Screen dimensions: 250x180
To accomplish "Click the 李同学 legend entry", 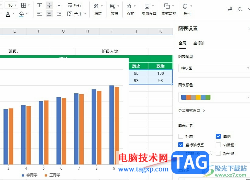I will point(30,175).
